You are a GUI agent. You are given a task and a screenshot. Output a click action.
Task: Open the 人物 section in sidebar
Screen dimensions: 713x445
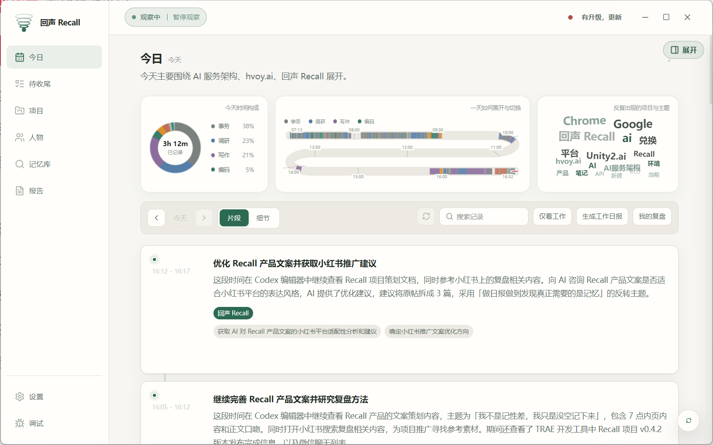click(54, 137)
